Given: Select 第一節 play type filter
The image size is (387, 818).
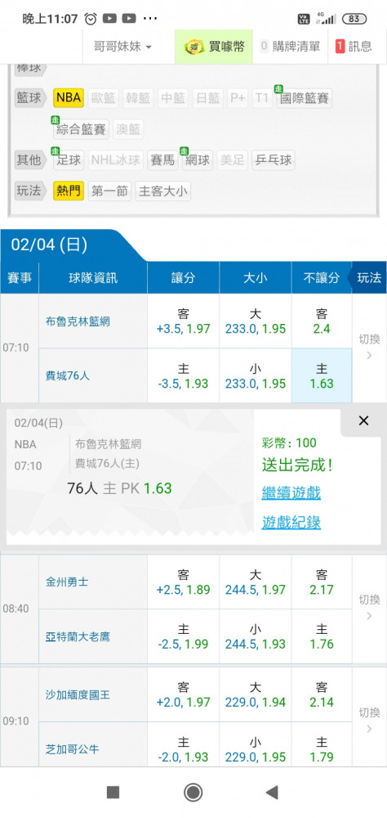Looking at the screenshot, I should [109, 191].
